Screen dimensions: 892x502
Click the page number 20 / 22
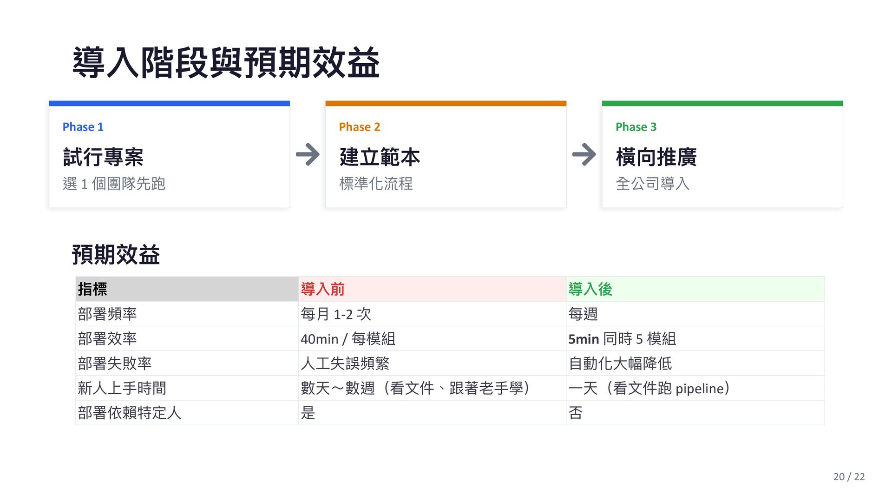pyautogui.click(x=849, y=476)
